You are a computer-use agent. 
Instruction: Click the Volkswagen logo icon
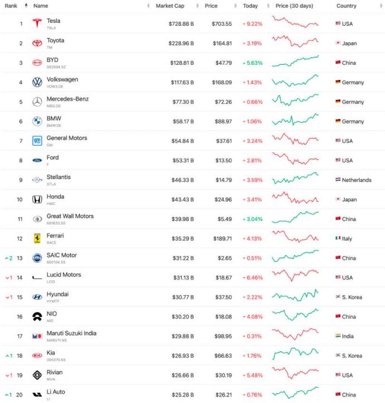(37, 82)
